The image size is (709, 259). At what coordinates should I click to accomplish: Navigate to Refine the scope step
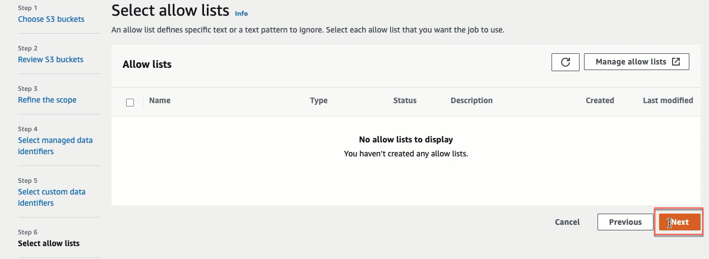(47, 100)
